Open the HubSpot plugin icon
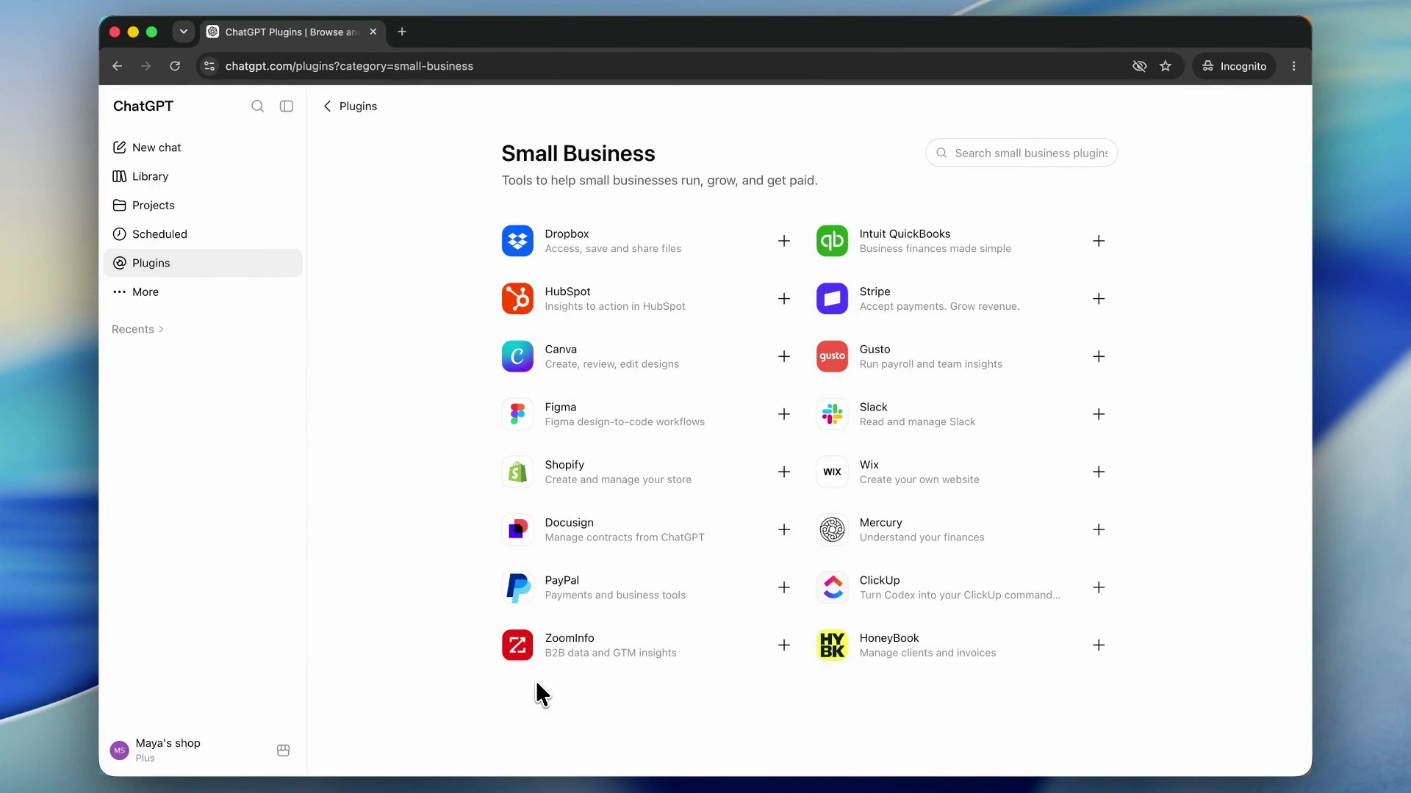 click(x=517, y=299)
